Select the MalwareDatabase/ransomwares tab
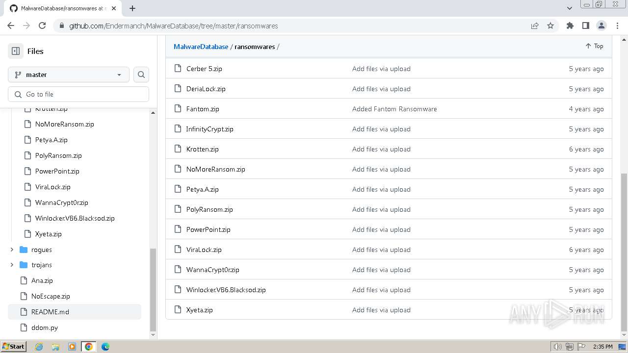The width and height of the screenshot is (628, 353). click(x=62, y=8)
